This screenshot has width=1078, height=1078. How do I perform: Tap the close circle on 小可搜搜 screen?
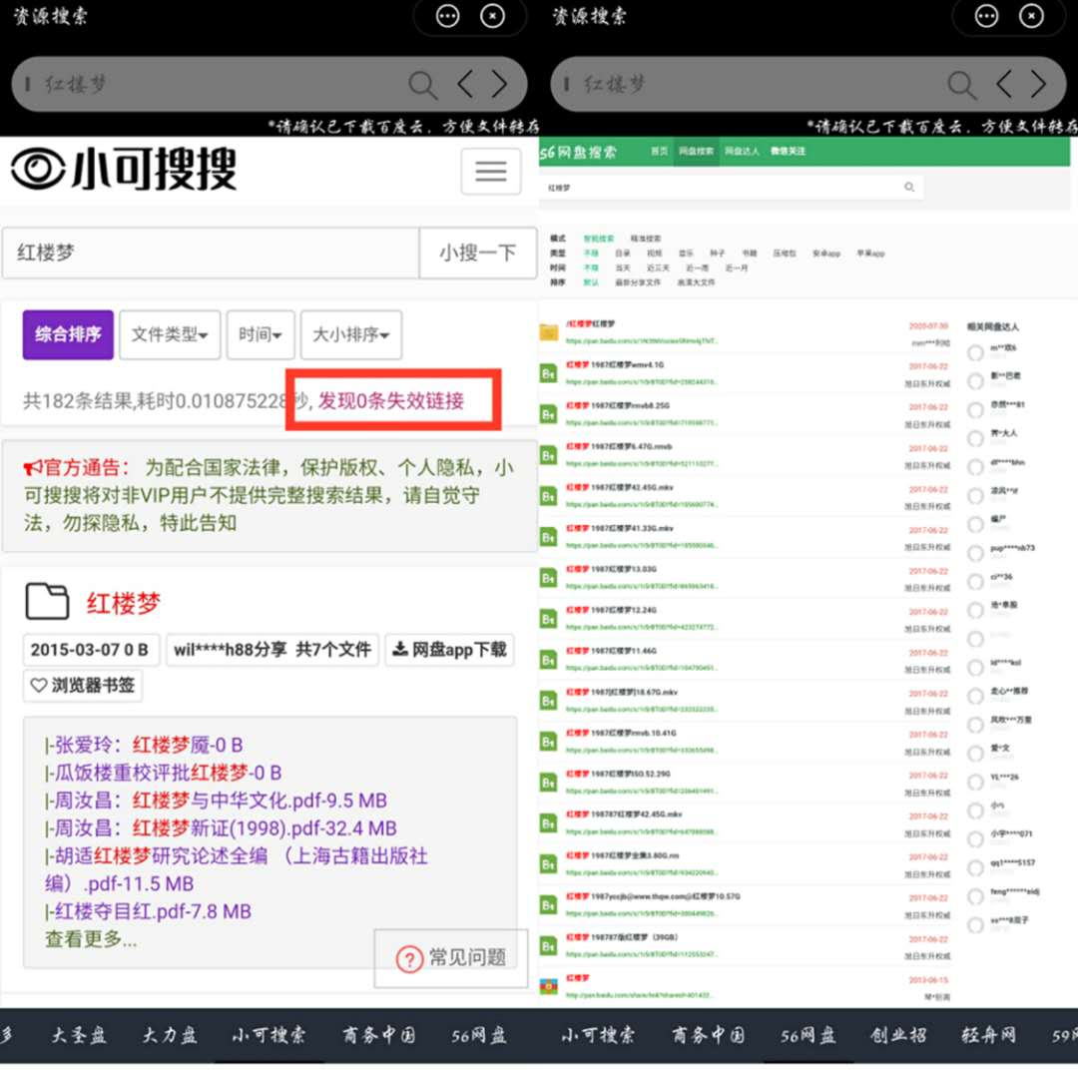[x=492, y=16]
